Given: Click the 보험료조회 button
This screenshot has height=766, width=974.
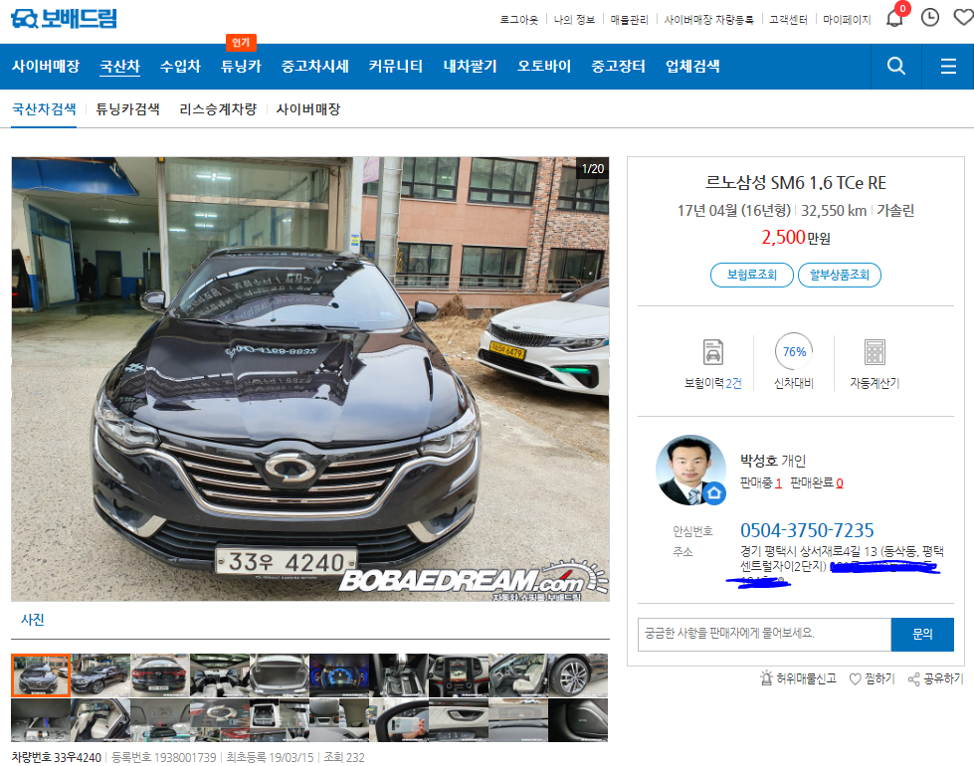Looking at the screenshot, I should [751, 275].
